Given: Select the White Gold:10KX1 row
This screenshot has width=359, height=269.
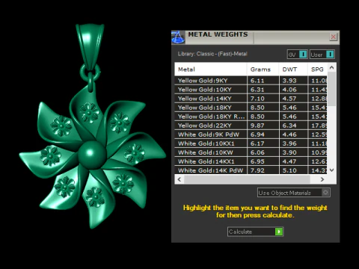Looking at the screenshot, I should click(251, 143).
